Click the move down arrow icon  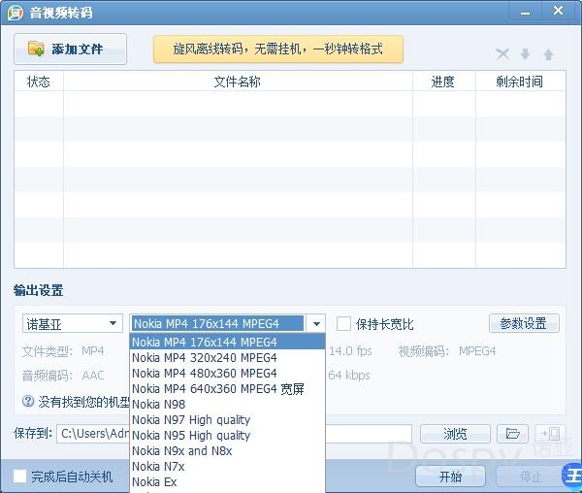(525, 54)
